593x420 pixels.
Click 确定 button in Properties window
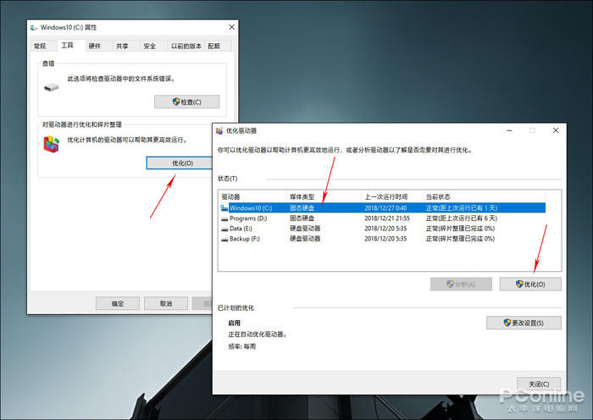[x=118, y=303]
